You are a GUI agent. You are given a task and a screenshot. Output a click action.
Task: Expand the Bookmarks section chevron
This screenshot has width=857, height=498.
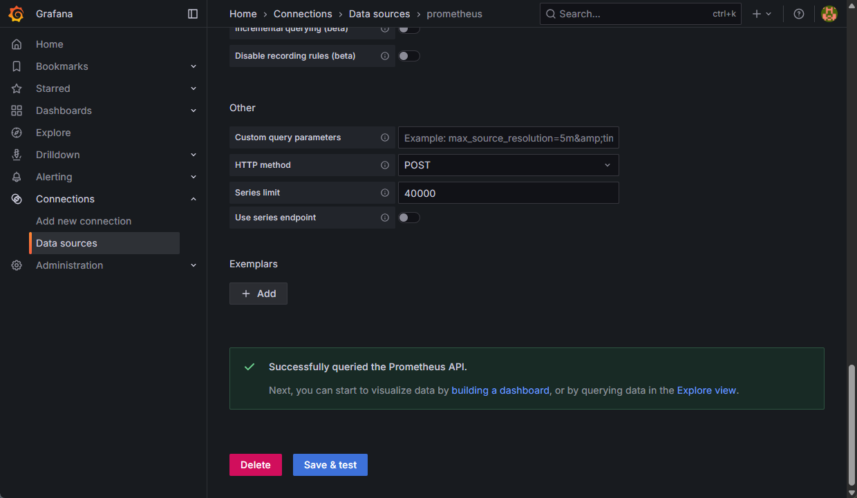click(x=194, y=66)
